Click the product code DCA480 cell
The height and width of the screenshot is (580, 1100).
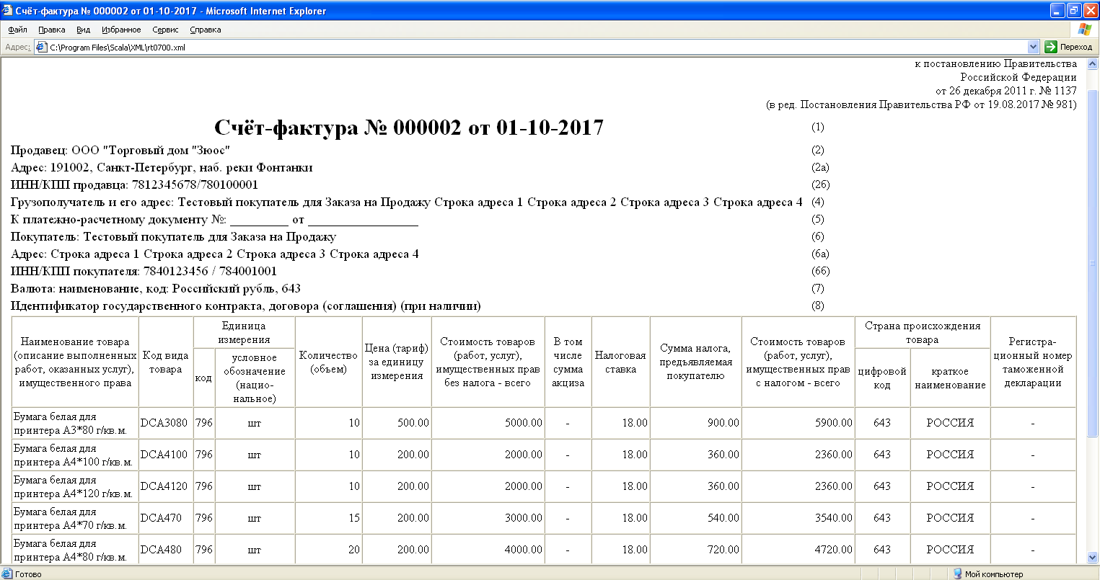pos(166,550)
